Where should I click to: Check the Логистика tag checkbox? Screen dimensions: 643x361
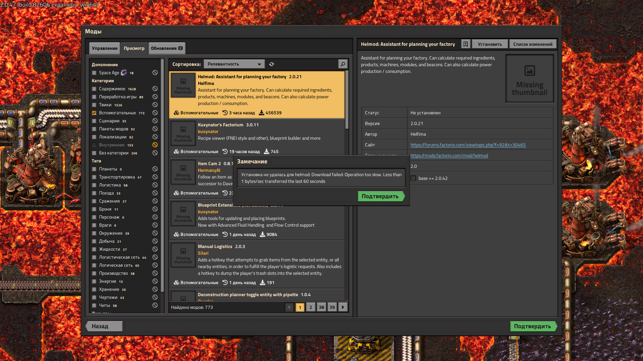(94, 185)
